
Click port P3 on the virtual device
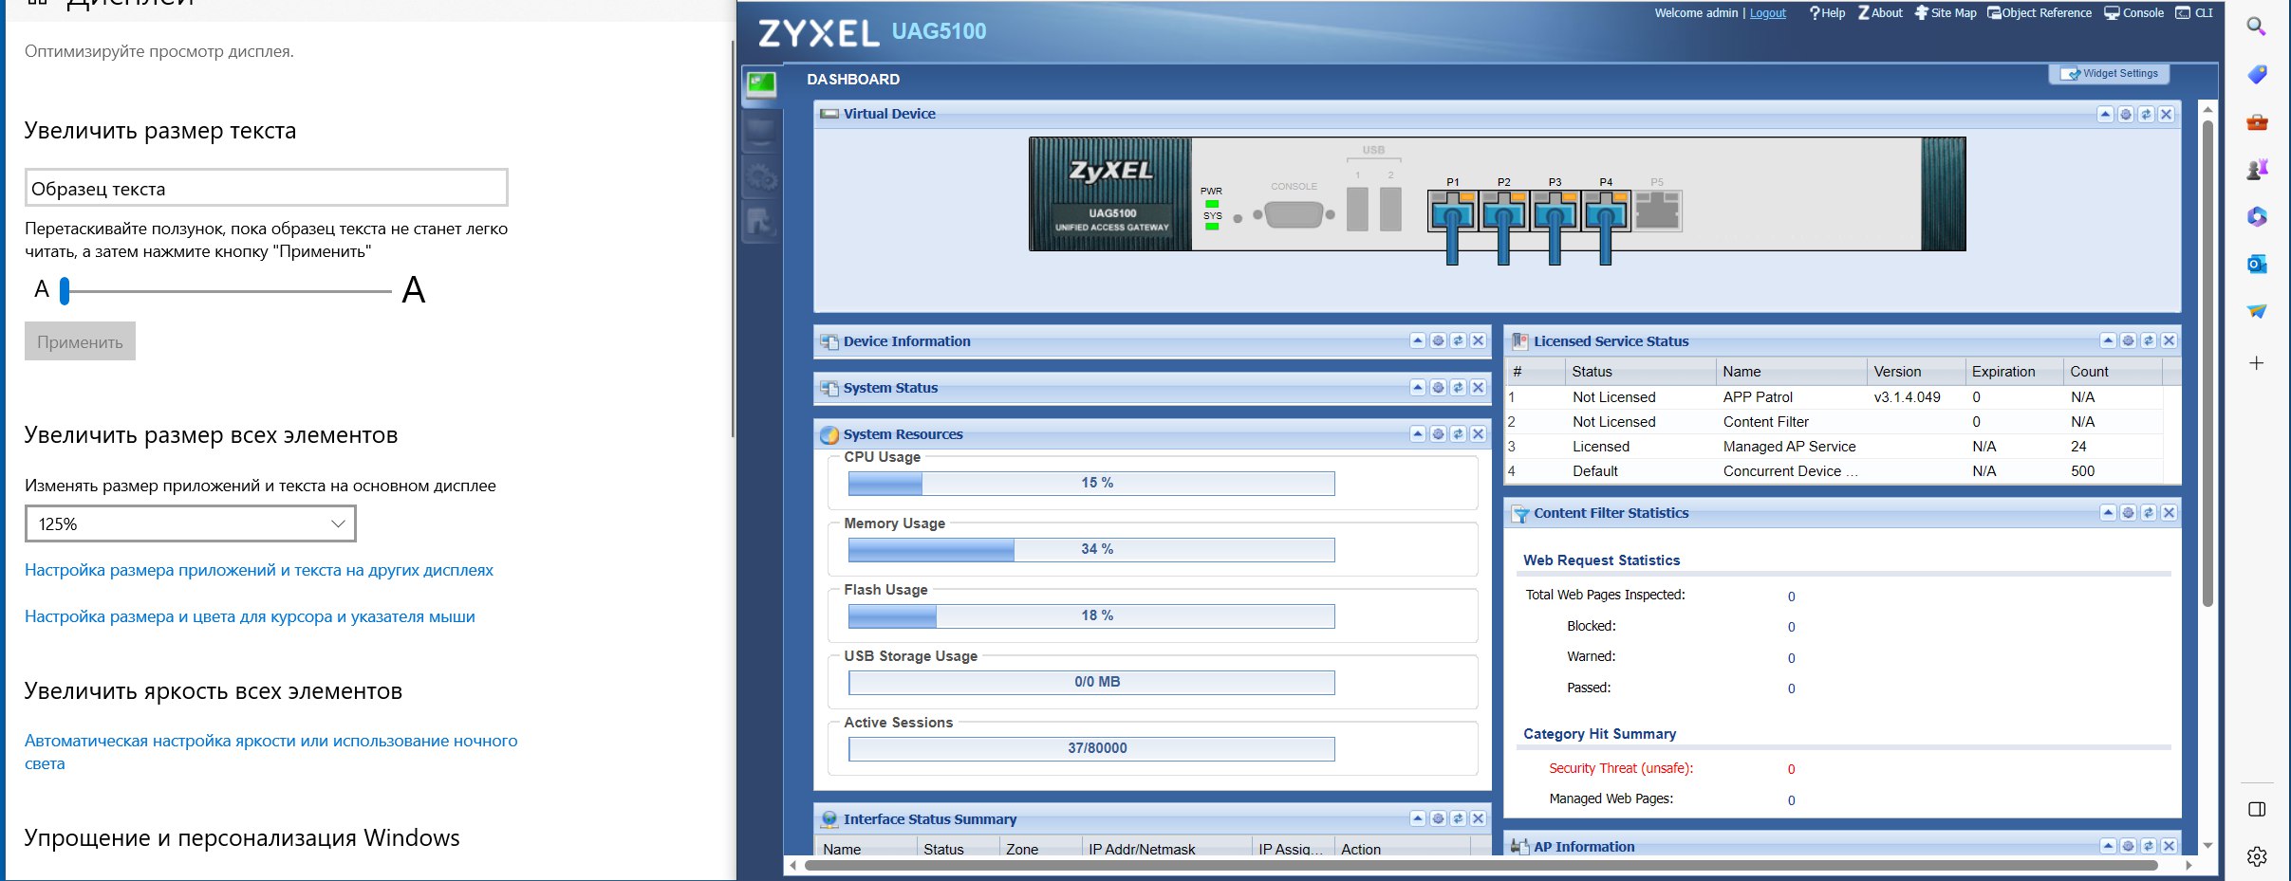pyautogui.click(x=1555, y=211)
